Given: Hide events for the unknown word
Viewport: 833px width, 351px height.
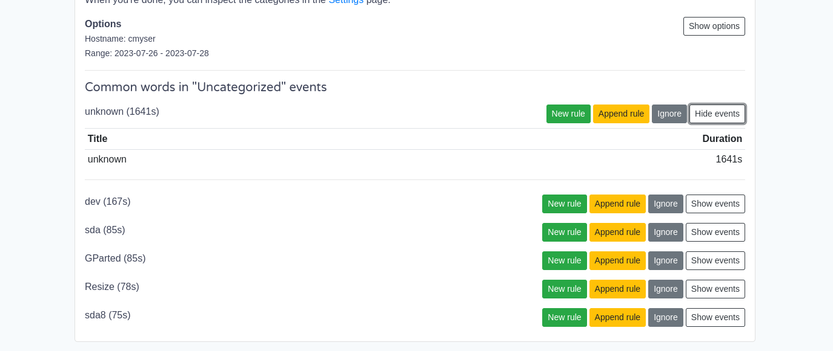Looking at the screenshot, I should [x=717, y=114].
